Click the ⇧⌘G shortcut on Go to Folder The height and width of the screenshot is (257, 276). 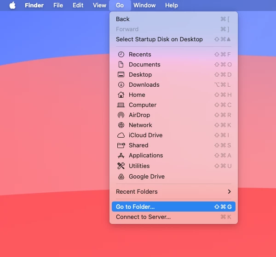tap(223, 207)
